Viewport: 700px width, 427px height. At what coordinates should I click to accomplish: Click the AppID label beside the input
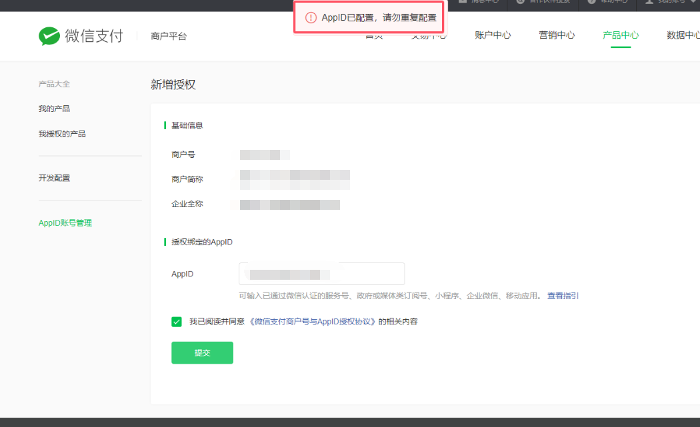(x=182, y=274)
